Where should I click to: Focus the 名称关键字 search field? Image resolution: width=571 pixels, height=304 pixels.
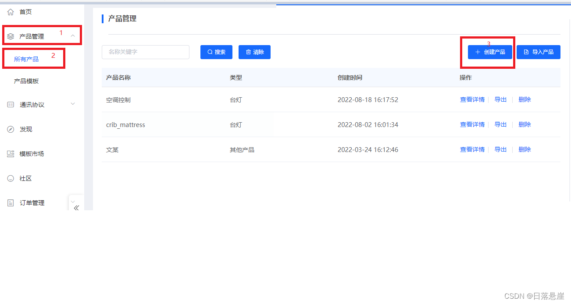pos(146,52)
